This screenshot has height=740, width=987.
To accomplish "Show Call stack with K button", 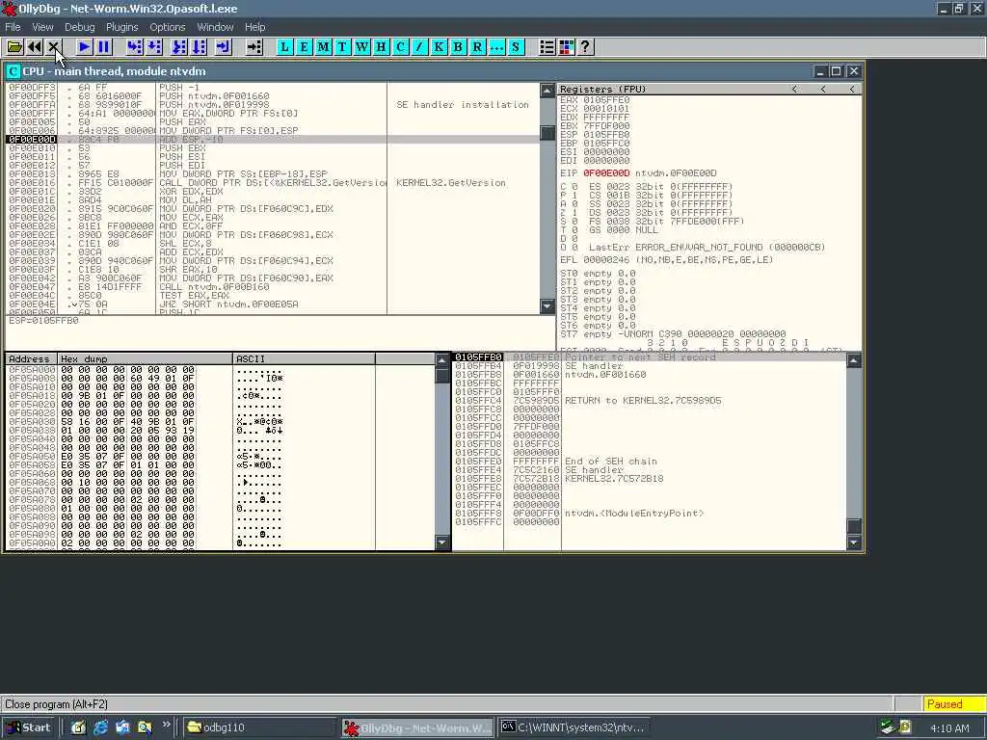I will tap(439, 47).
